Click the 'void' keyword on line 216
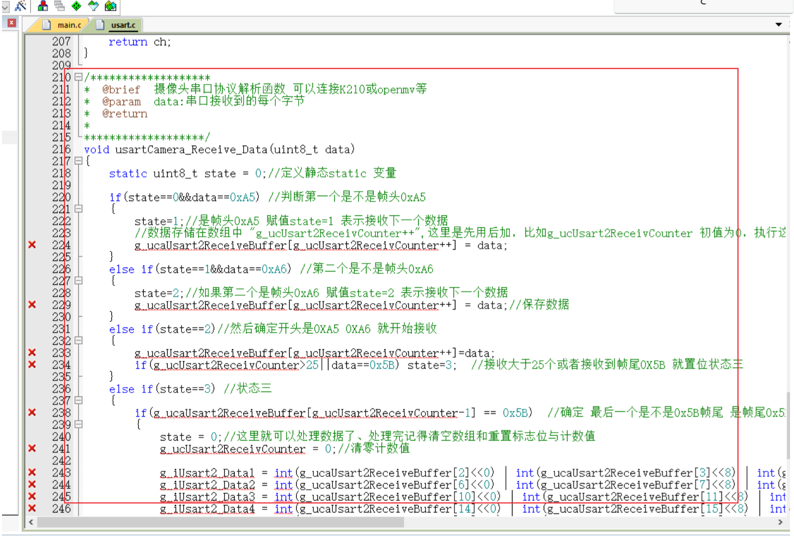794x536 pixels. click(96, 149)
